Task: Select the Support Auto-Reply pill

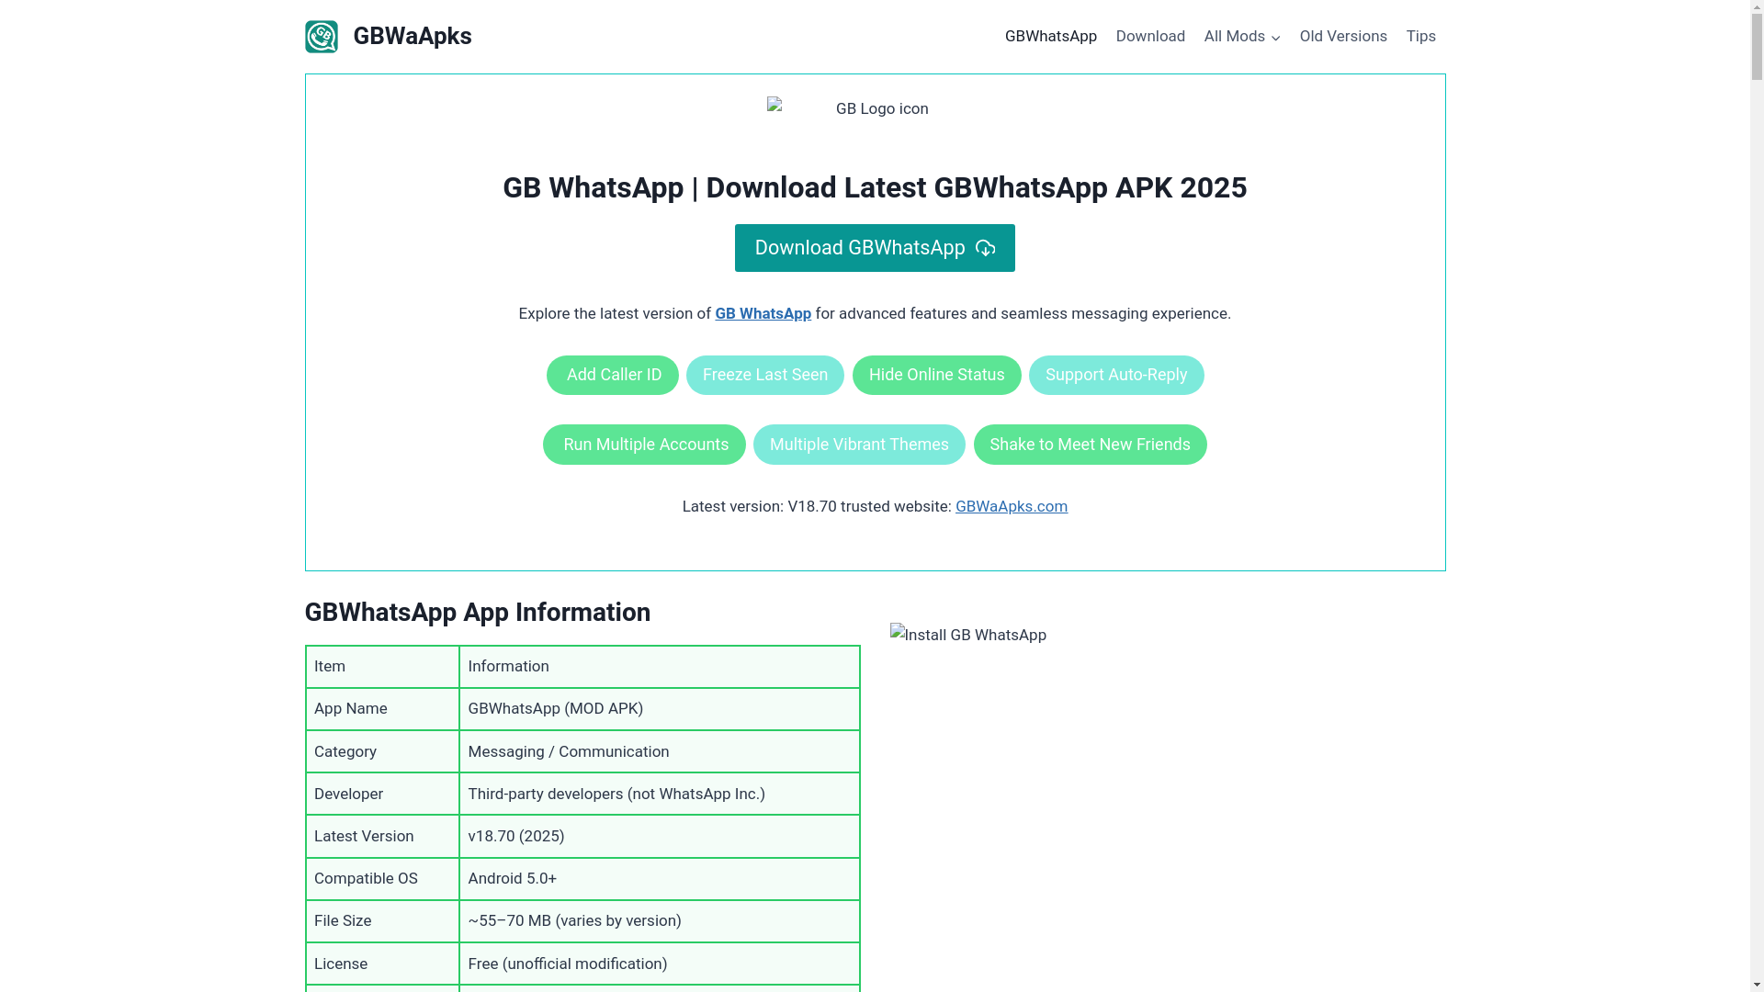Action: click(1116, 375)
